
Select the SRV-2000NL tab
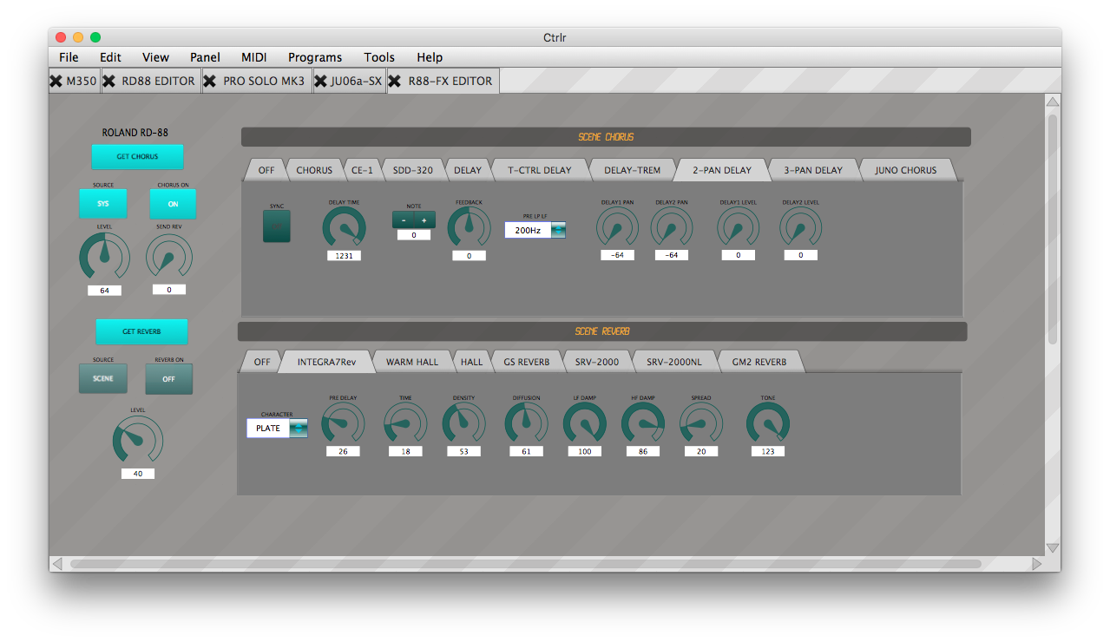coord(674,362)
